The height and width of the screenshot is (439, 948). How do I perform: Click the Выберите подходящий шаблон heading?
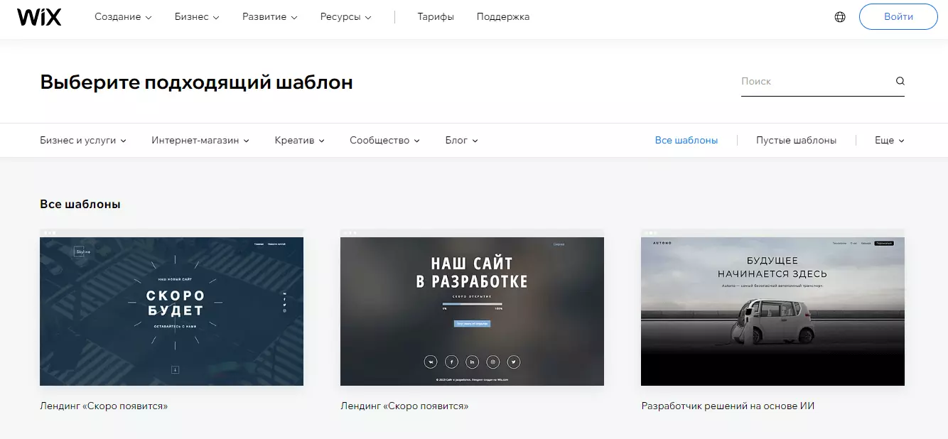click(x=196, y=82)
